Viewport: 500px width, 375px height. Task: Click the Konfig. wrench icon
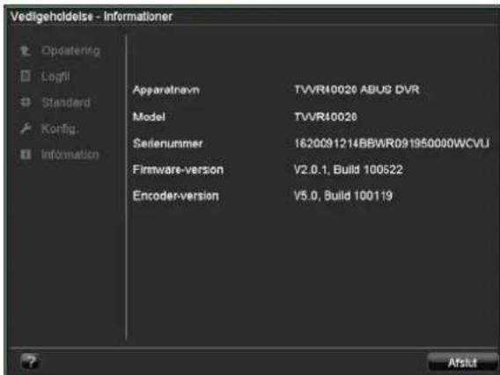tap(26, 129)
